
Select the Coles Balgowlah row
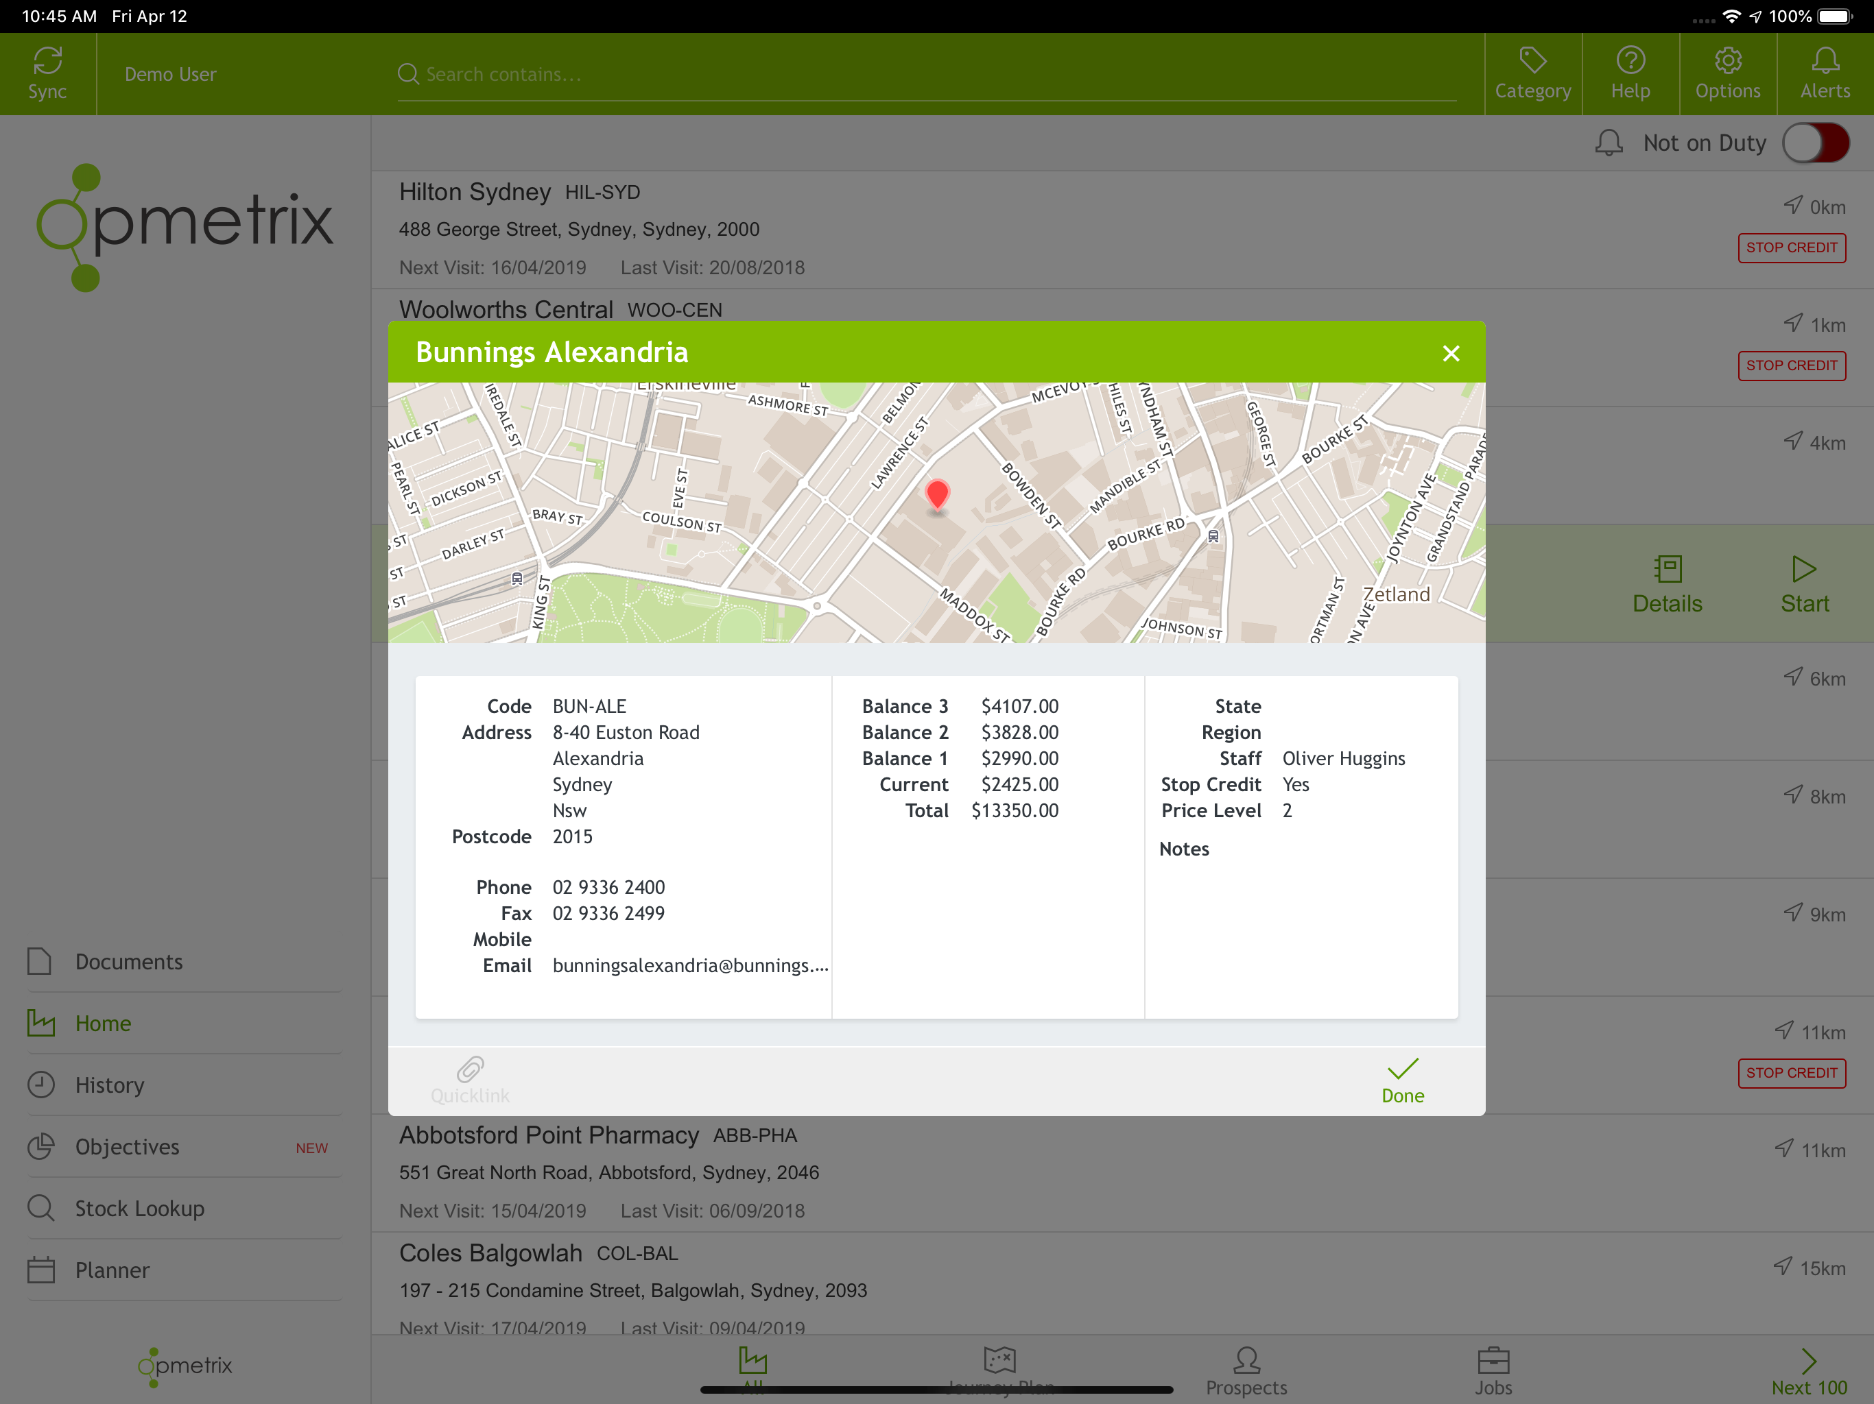tap(1122, 1285)
